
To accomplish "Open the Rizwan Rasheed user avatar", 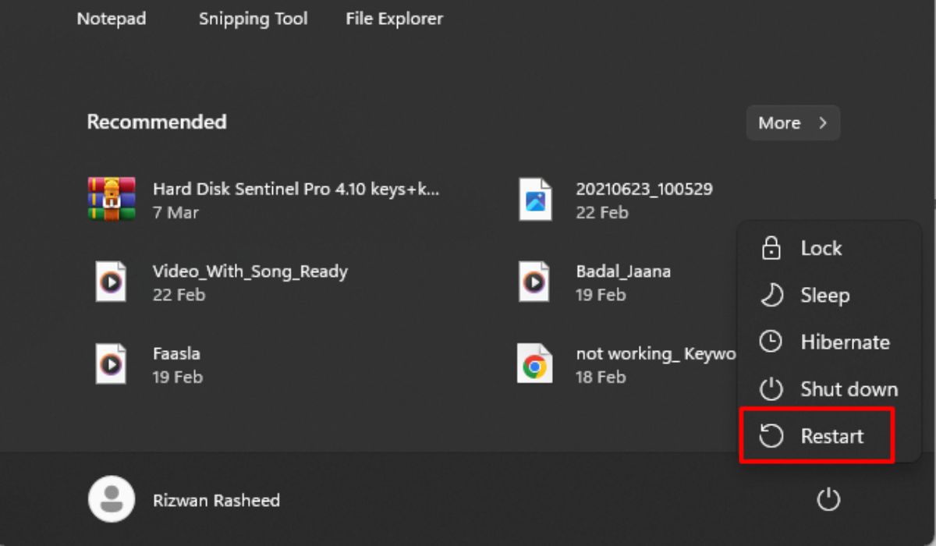I will (x=112, y=499).
